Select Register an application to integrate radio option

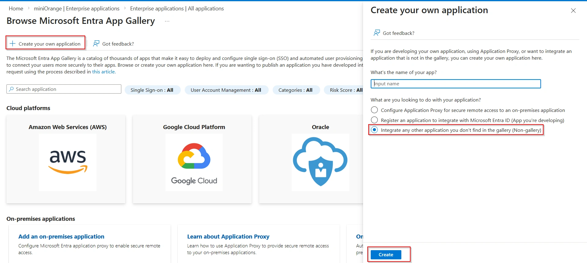[x=374, y=120]
